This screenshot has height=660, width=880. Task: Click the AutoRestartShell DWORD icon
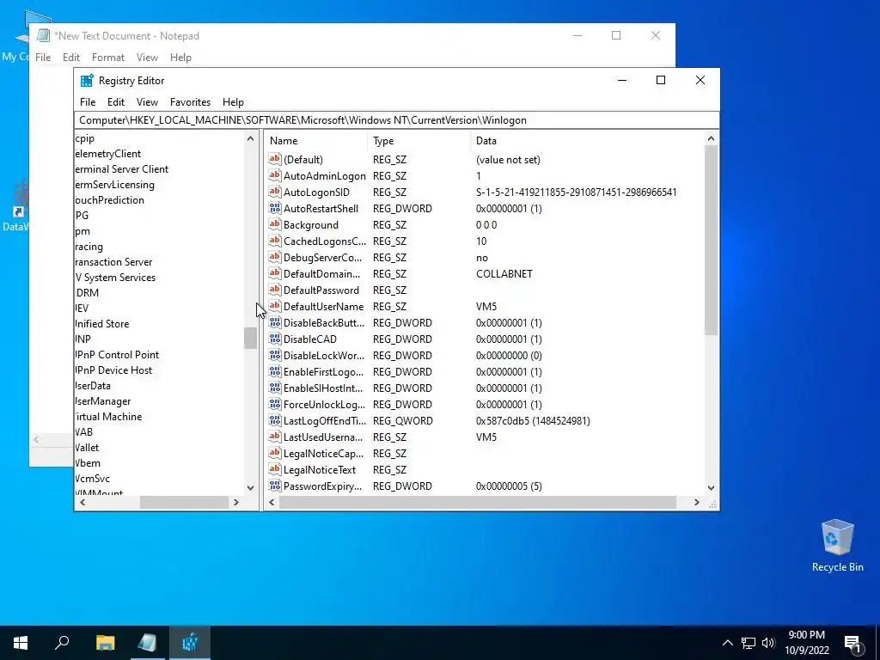(274, 208)
